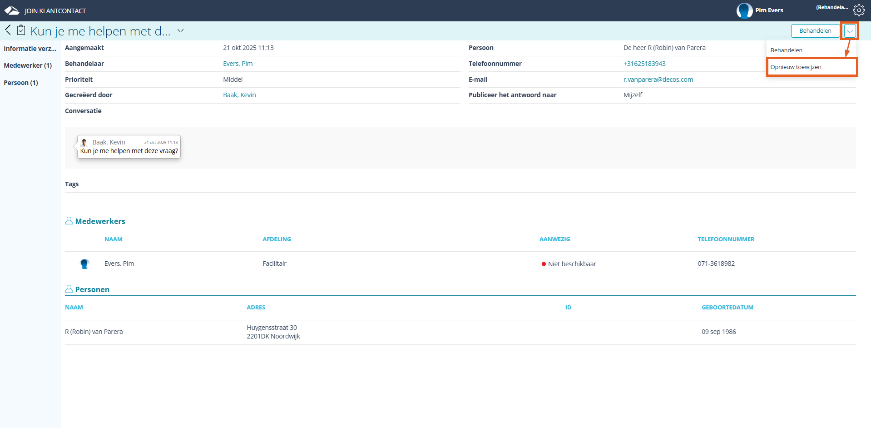Open the Behandelaar role dropdown in header
Screen dimensions: 871x428
[x=831, y=8]
